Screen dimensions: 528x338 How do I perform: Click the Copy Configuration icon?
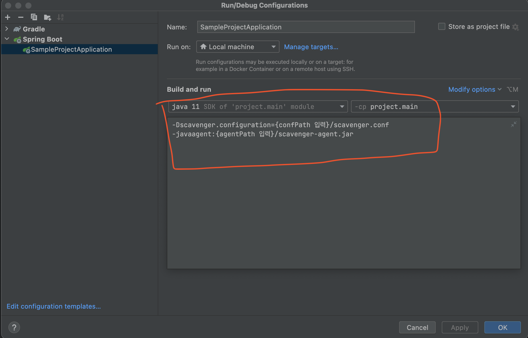coord(34,17)
